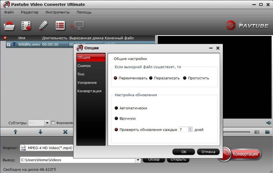Click the main window Pavtube app icon

[7, 4]
